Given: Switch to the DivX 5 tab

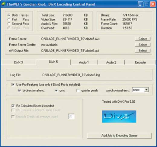Looking at the screenshot, I should tap(53, 62).
